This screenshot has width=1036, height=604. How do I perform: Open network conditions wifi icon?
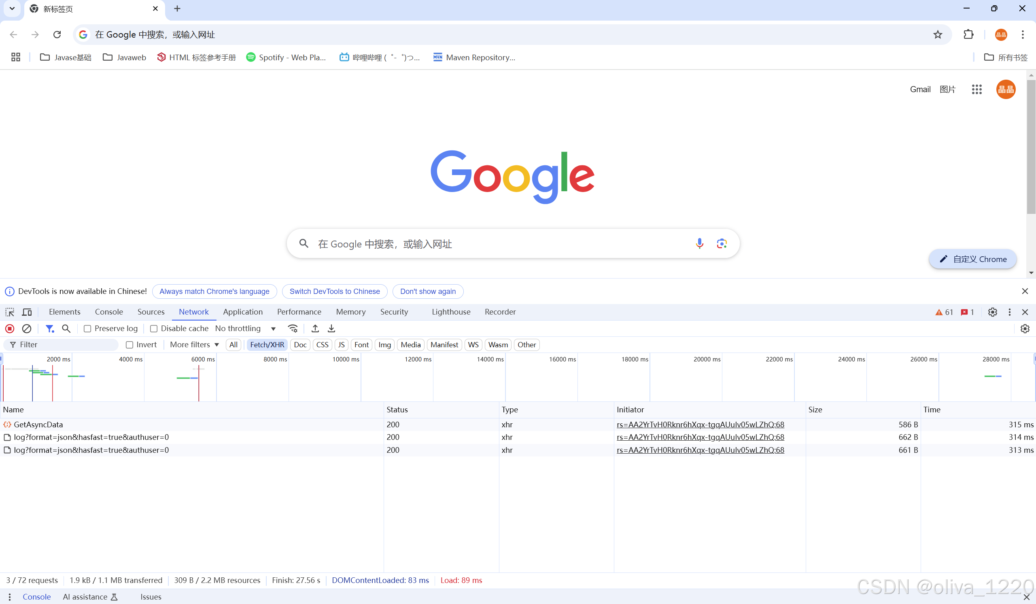point(293,329)
